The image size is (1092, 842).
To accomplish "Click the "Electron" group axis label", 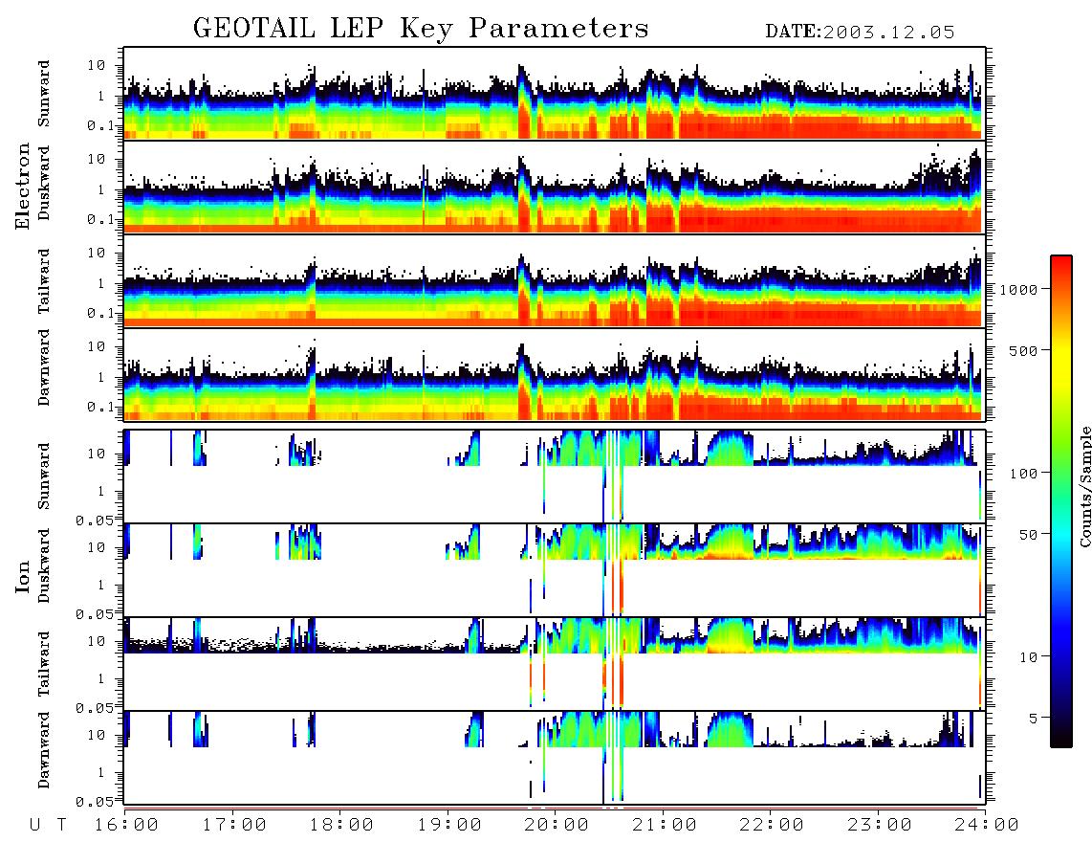I will point(23,186).
